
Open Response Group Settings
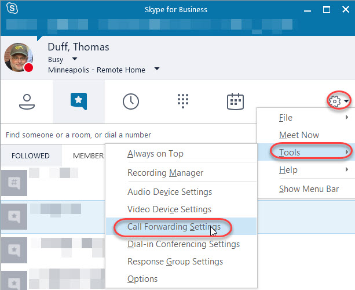(181, 262)
